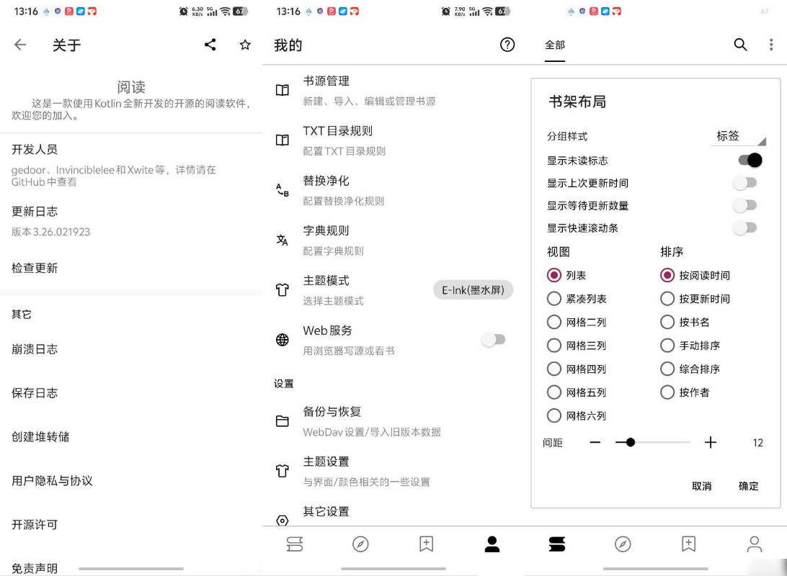Disable 显示未读标志 switch
This screenshot has width=787, height=576.
click(750, 160)
